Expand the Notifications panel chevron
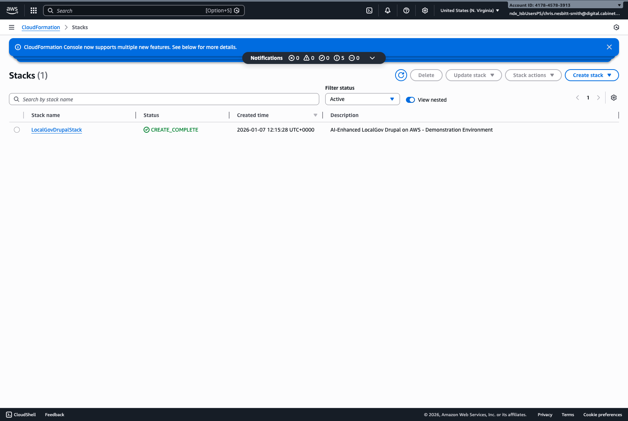The height and width of the screenshot is (421, 628). click(372, 58)
